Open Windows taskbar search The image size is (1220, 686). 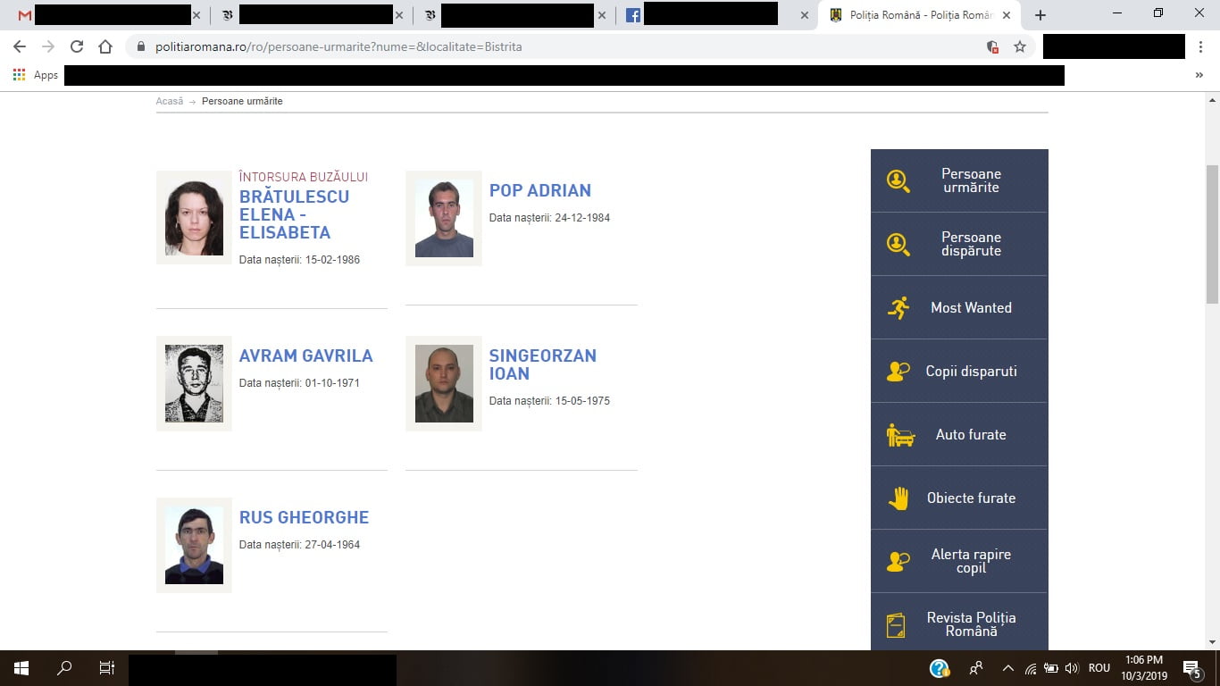[64, 668]
